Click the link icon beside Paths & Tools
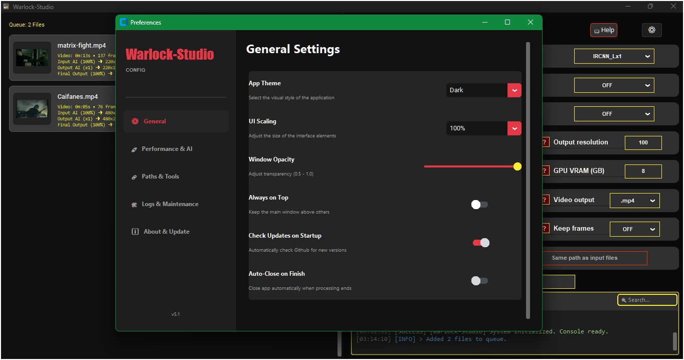This screenshot has width=684, height=360. point(134,177)
